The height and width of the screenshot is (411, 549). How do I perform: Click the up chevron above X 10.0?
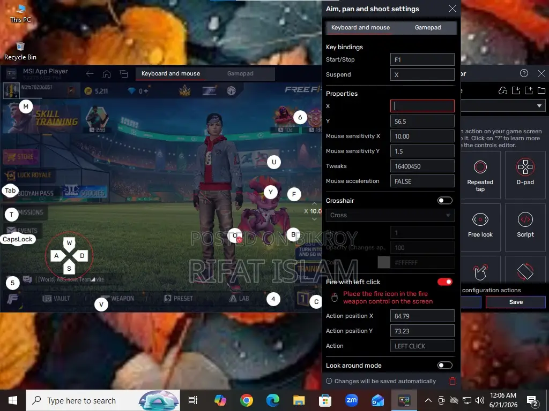(x=314, y=203)
